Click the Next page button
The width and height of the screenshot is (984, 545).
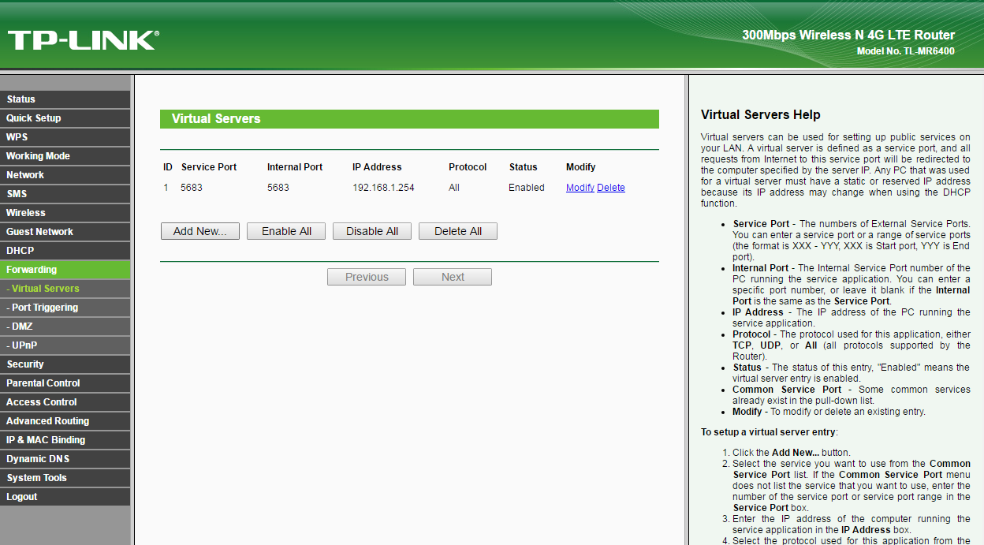pyautogui.click(x=453, y=277)
